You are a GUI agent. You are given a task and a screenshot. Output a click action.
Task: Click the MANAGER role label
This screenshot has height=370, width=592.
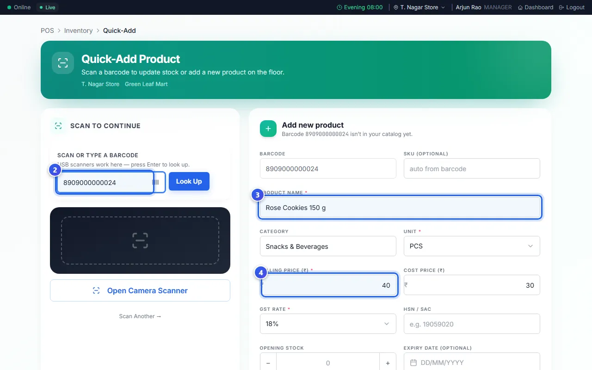pyautogui.click(x=498, y=7)
